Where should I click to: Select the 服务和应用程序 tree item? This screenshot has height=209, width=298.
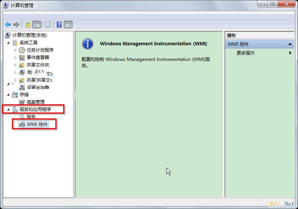(35, 109)
